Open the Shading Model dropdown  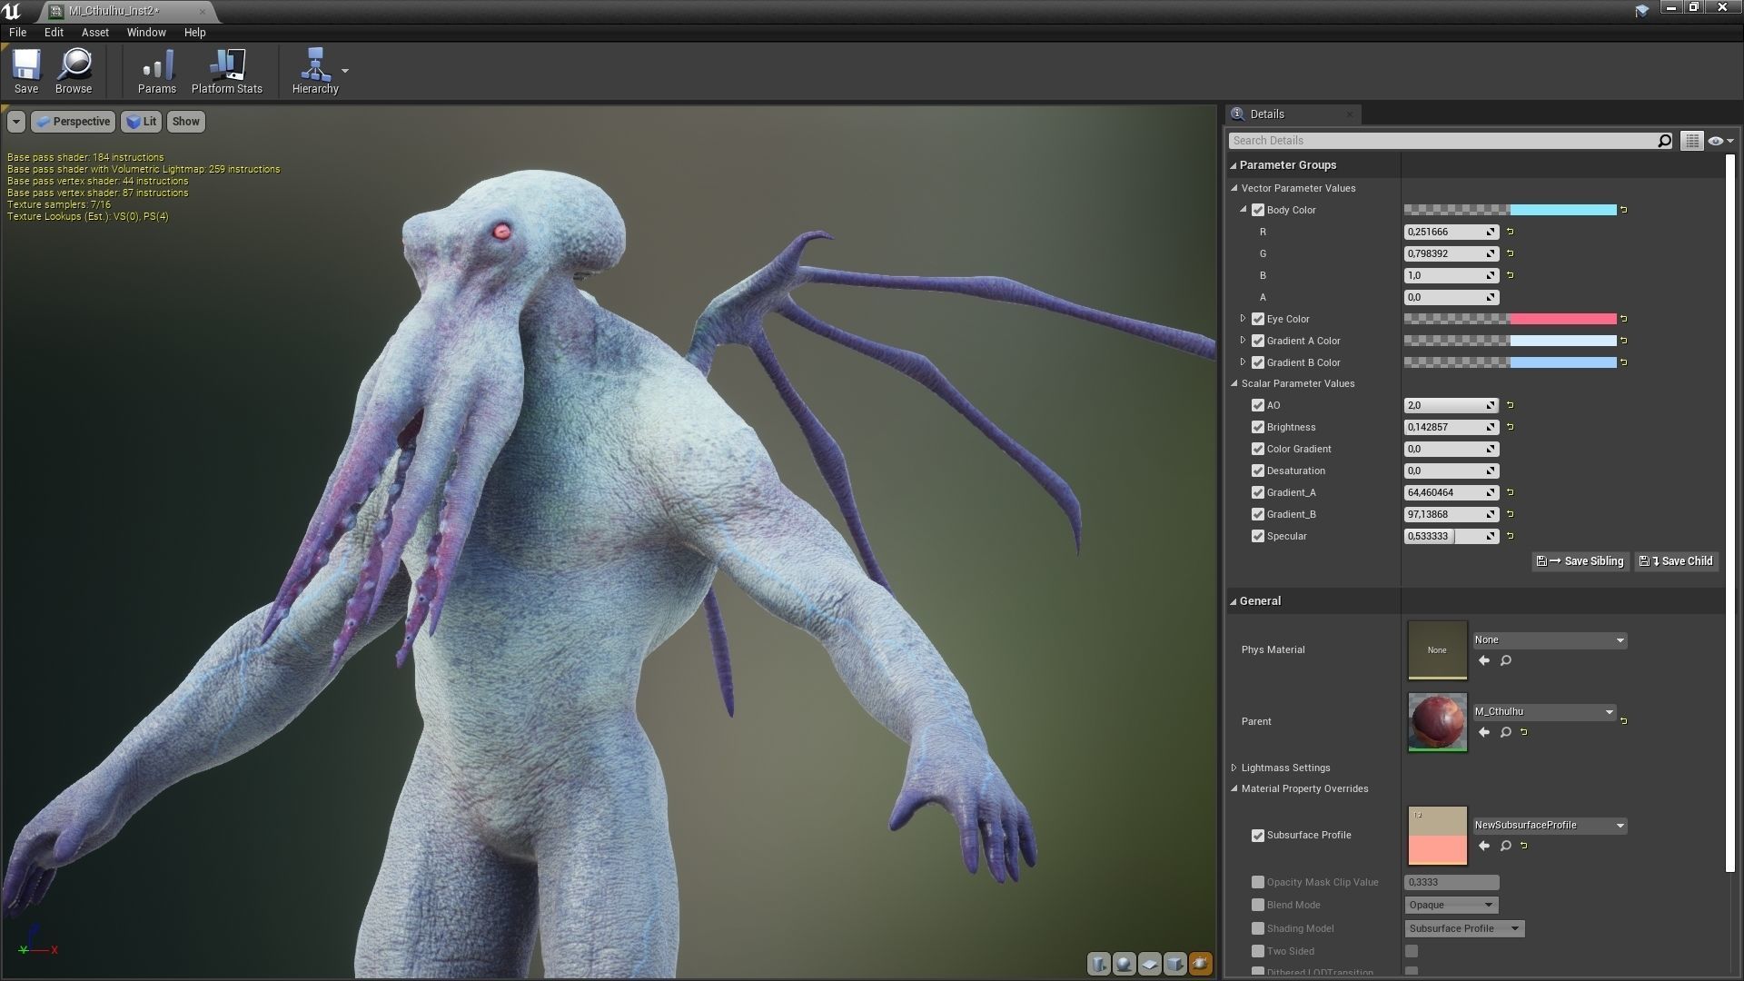pos(1464,928)
